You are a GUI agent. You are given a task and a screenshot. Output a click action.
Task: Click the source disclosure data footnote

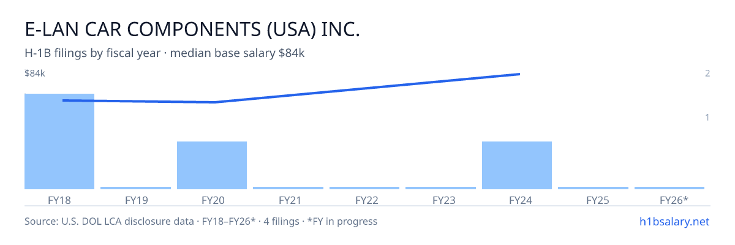201,221
